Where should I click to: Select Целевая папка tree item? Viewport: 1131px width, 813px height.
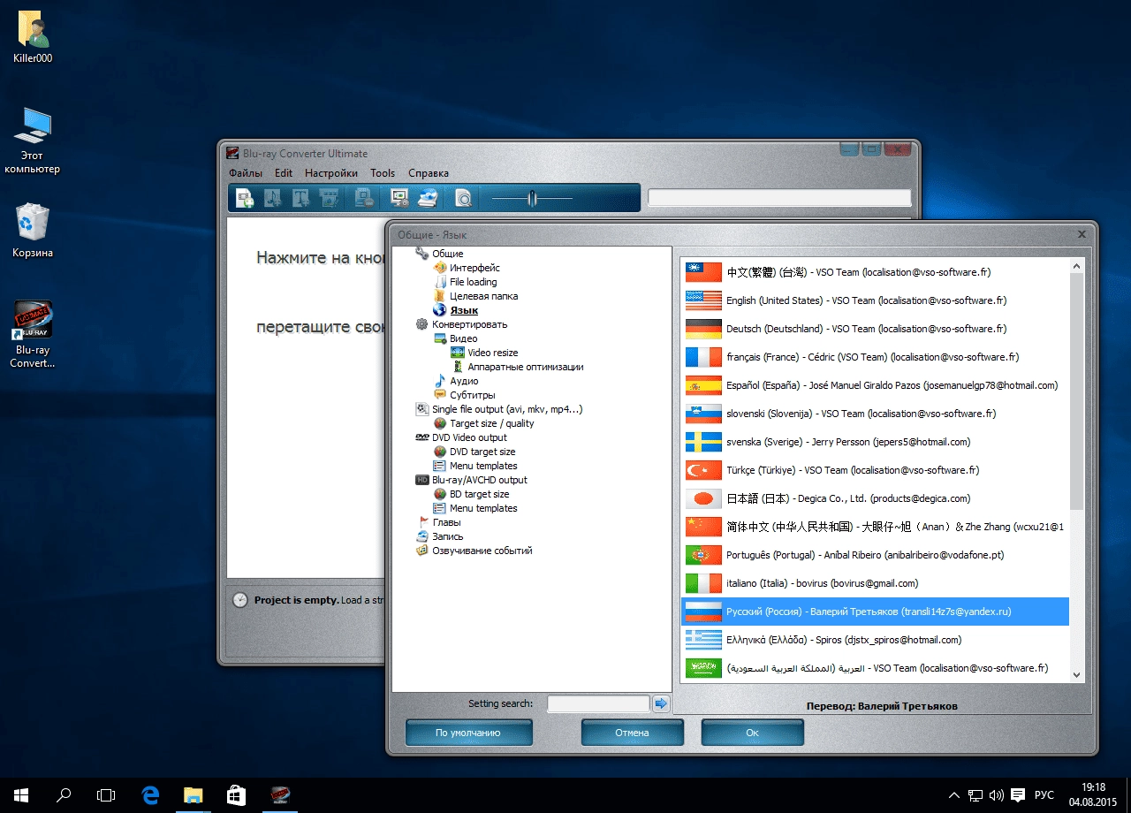483,296
